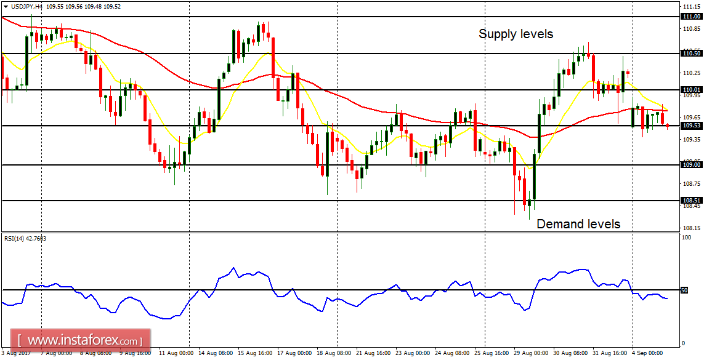Viewport: 704px width, 360px height.
Task: Click the "Demand levels" text annotation
Action: [578, 224]
